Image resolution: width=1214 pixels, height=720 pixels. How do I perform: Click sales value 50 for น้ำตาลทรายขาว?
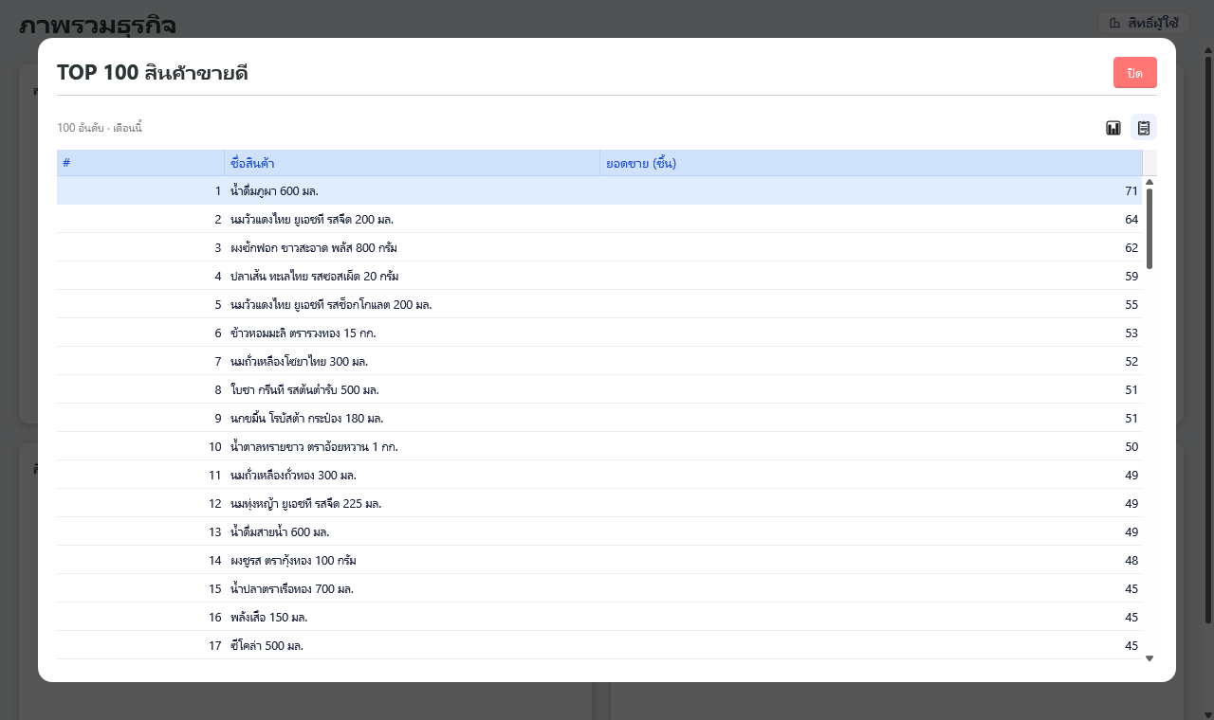1131,447
